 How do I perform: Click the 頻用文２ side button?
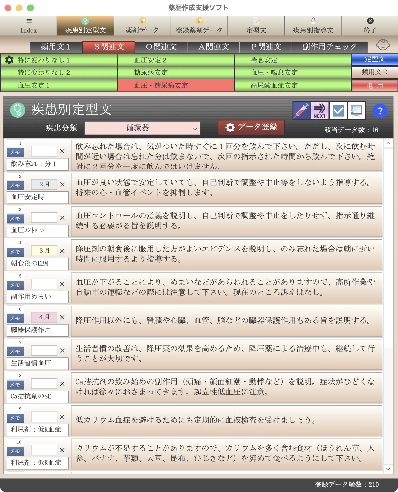pyautogui.click(x=375, y=72)
